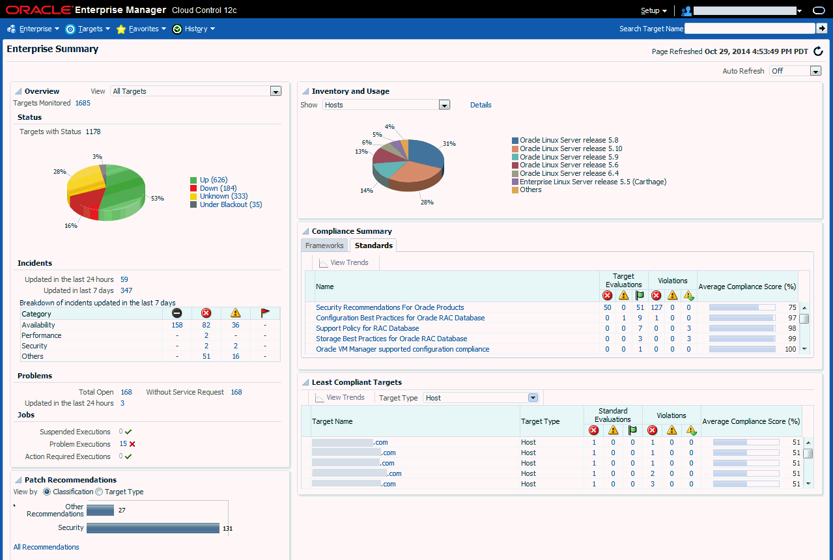Click the warning incidents column icon

coord(236,313)
